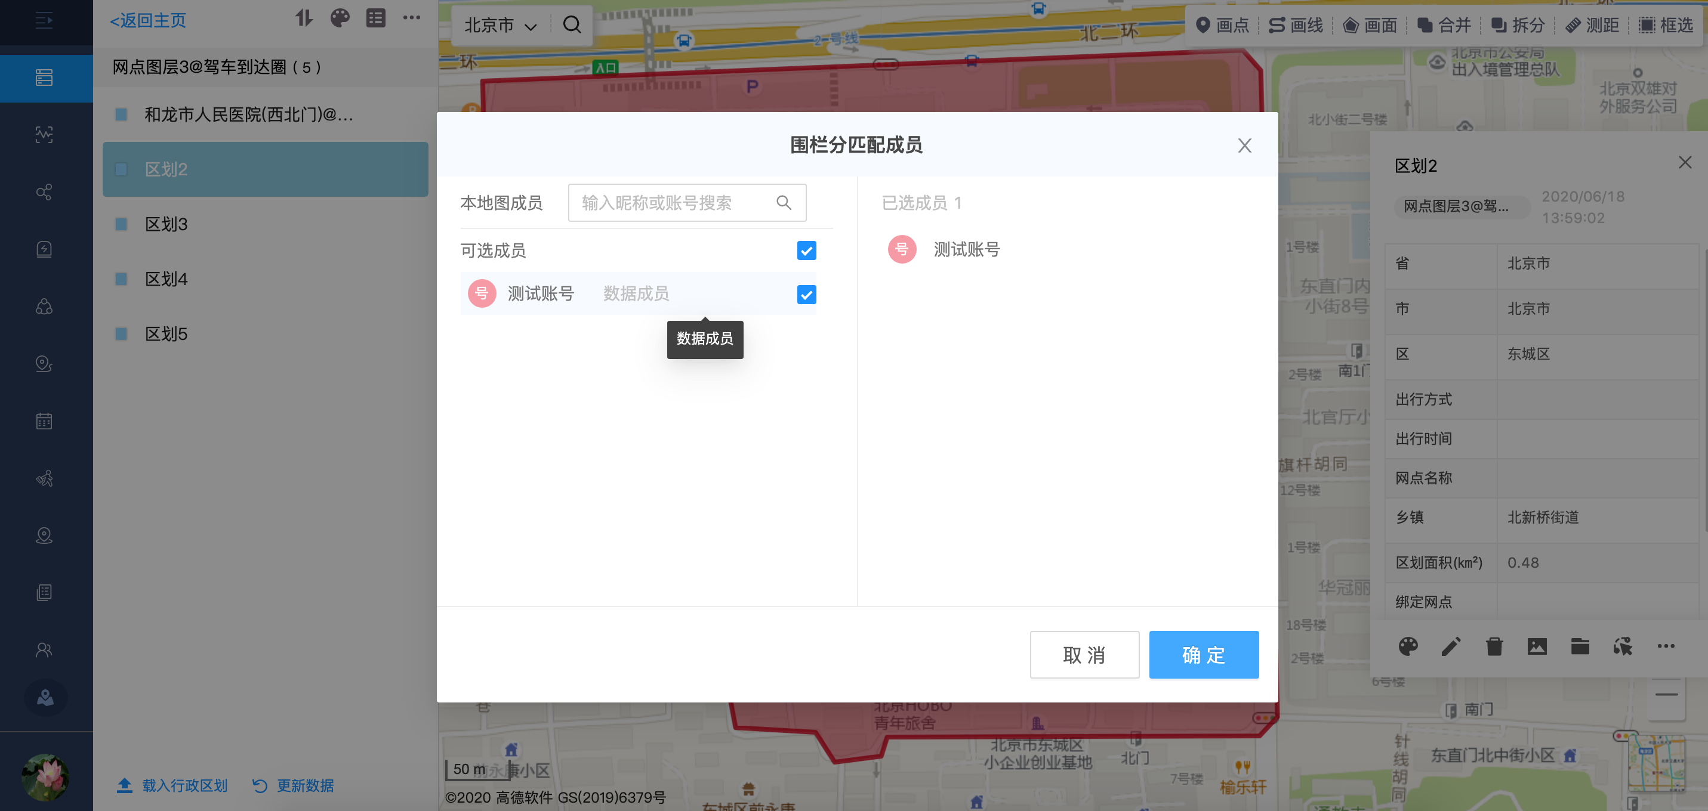Select the 画面 draw polygon tool
Viewport: 1708px width, 811px height.
[1370, 25]
